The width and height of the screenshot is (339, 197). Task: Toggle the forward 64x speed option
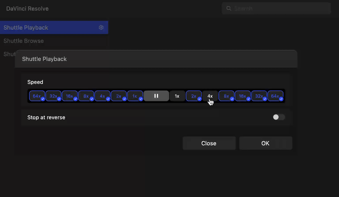point(275,96)
